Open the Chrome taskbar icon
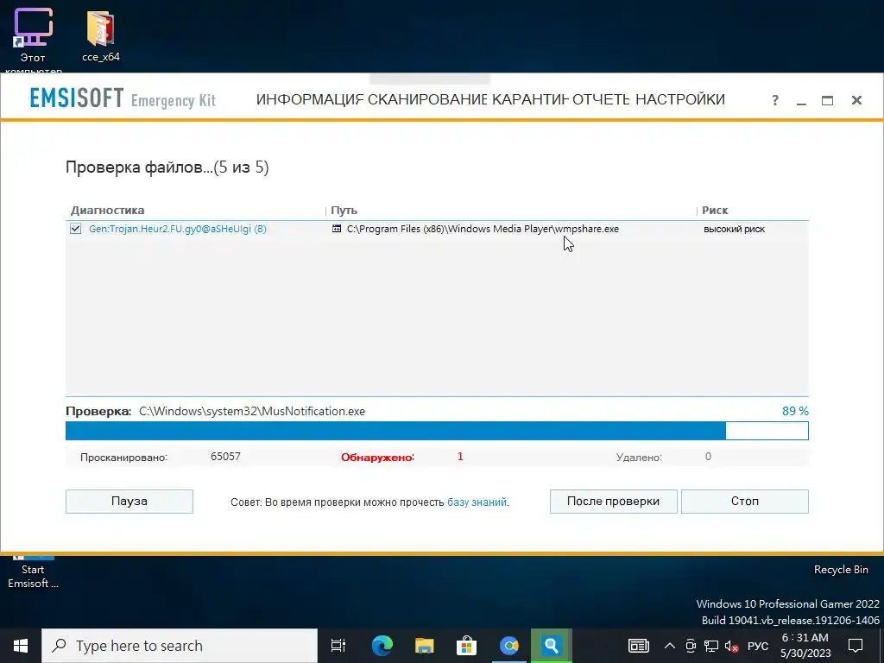 509,646
